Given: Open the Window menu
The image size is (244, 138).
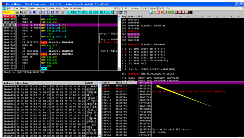Looking at the screenshot, I should pos(50,8).
